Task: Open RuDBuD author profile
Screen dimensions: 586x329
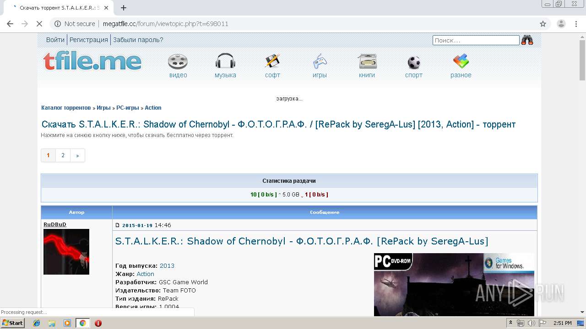Action: 55,224
